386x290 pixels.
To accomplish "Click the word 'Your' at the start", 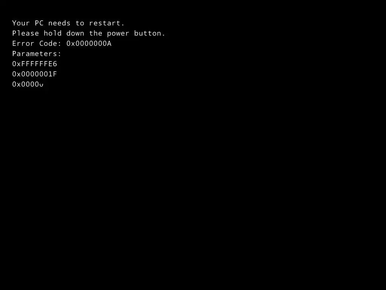I will 21,23.
